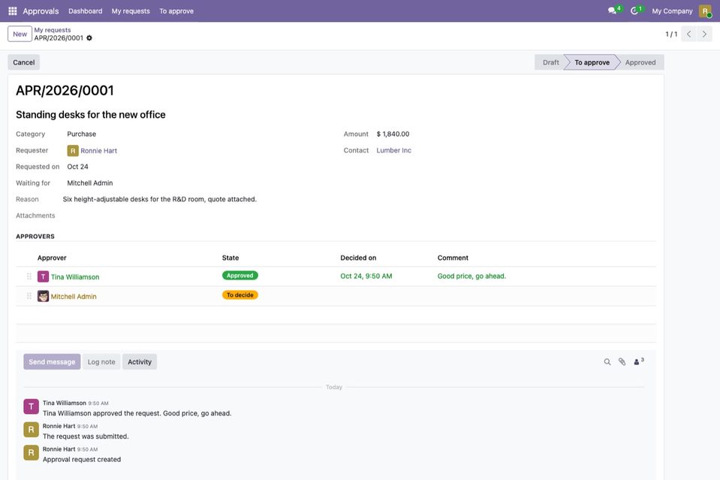Grab the drag handle for Tina Williamson row
The height and width of the screenshot is (480, 720).
[29, 276]
